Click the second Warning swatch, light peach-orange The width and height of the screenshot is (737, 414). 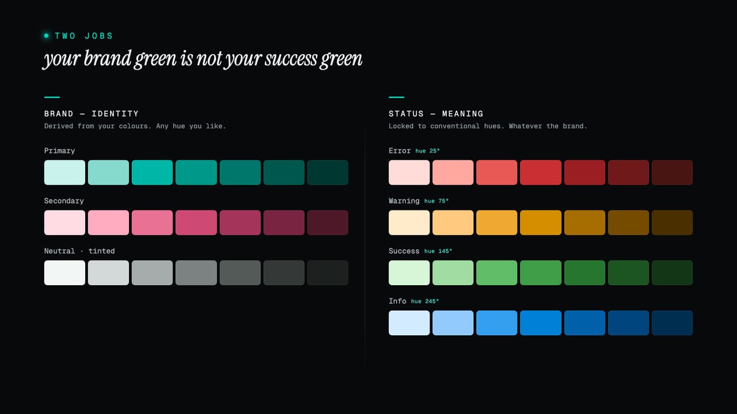(453, 223)
